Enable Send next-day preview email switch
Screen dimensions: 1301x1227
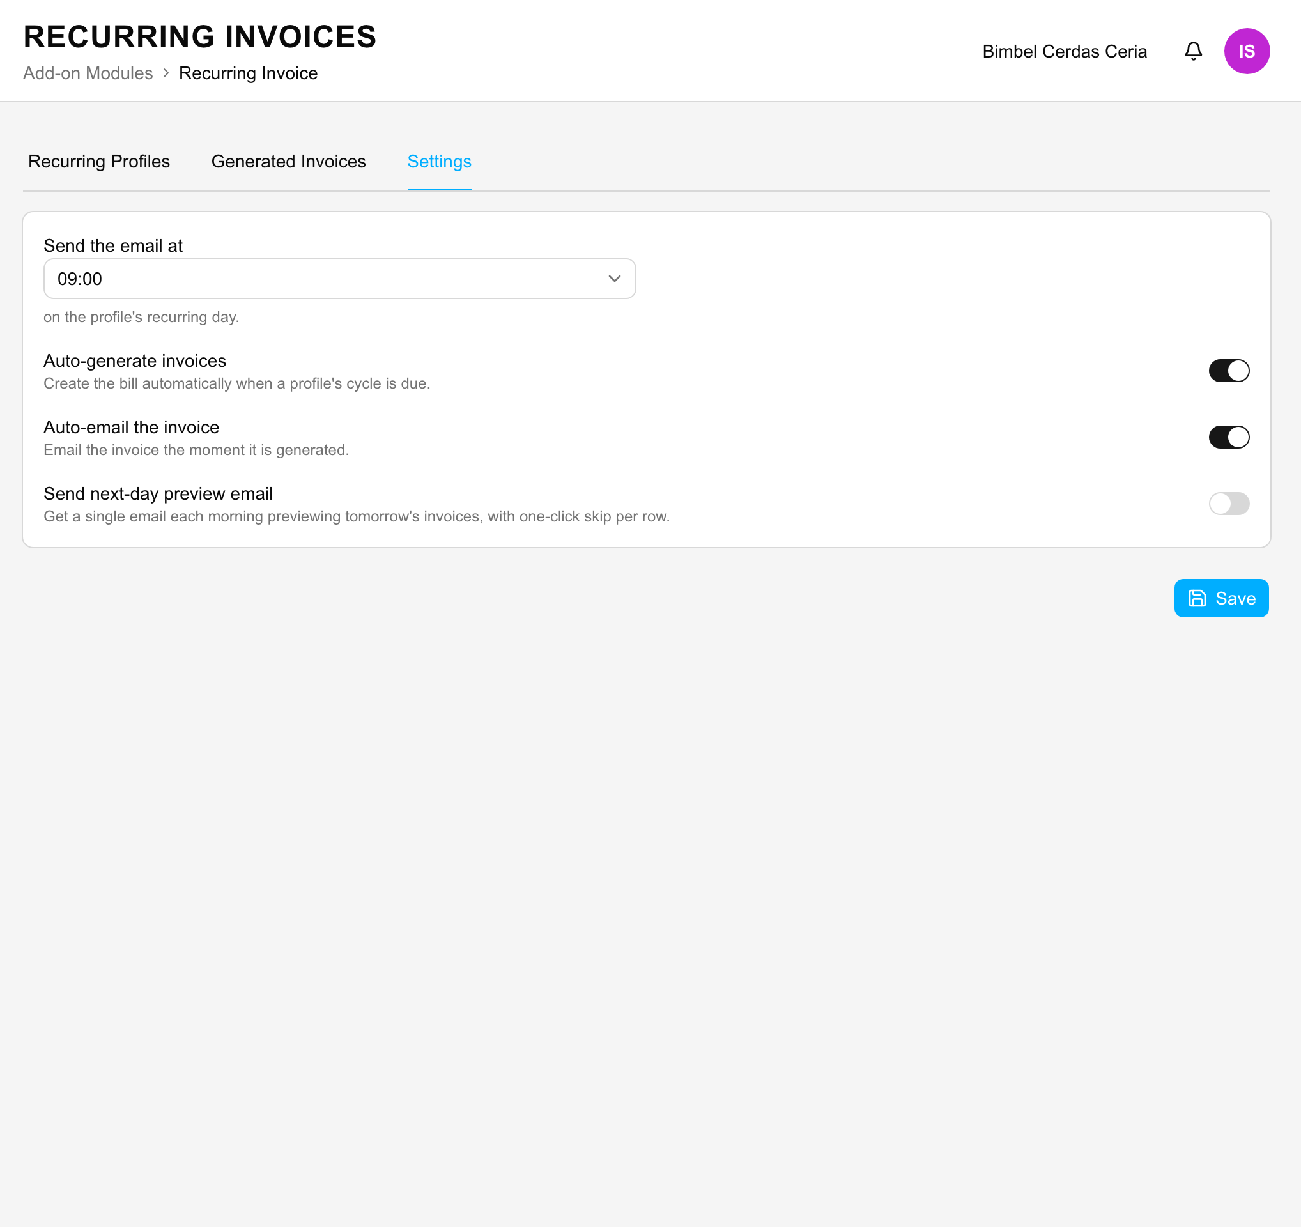[1228, 504]
